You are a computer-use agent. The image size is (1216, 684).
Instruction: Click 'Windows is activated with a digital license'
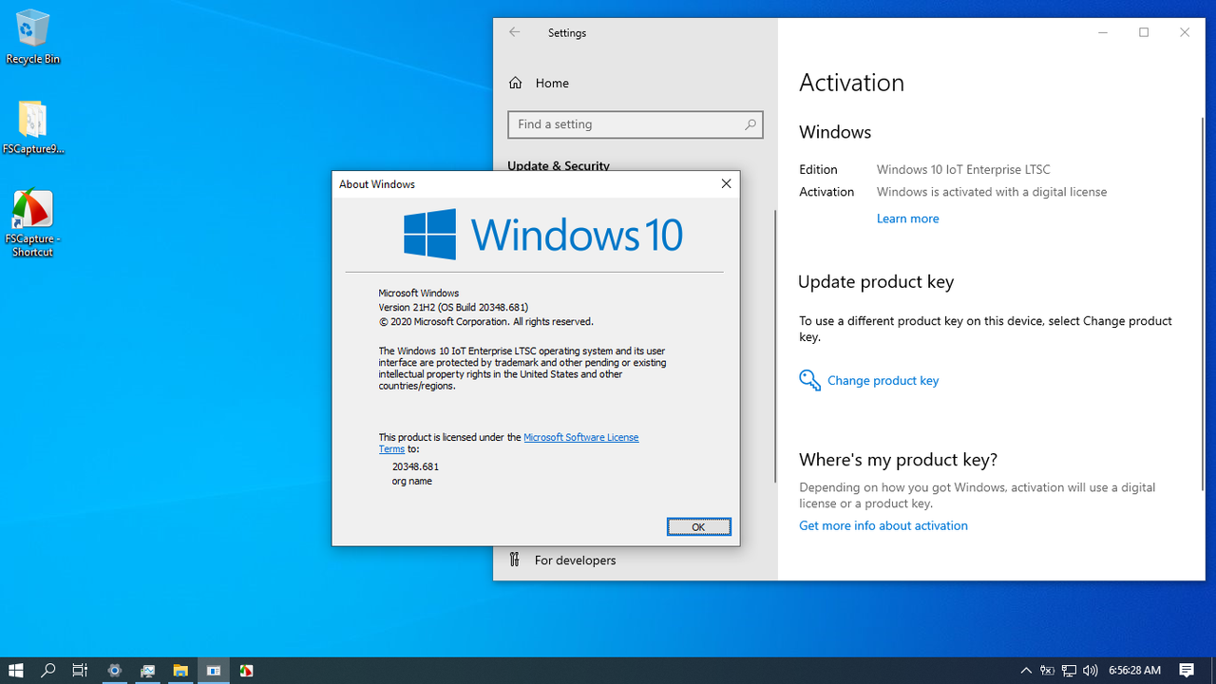click(991, 192)
